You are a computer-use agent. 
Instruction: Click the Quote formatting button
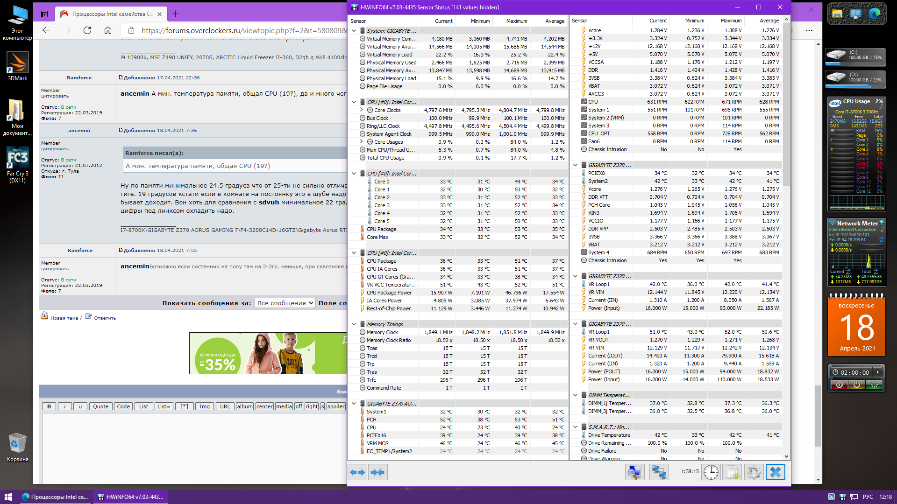100,406
